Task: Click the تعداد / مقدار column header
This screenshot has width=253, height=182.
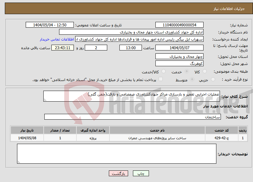Action: 60,130
